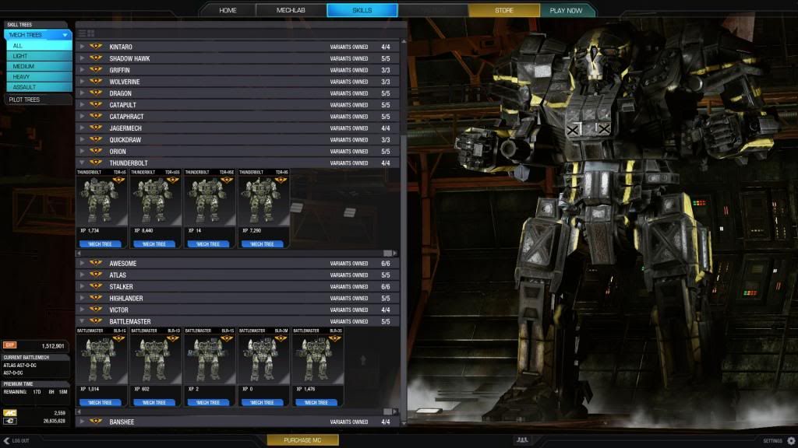Click the Thunderbolt variants horizontal scrollbar

pos(237,253)
